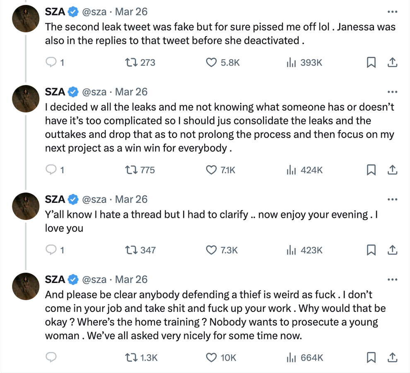The width and height of the screenshot is (410, 373).
Task: Select the like heart icon showing 5.8K
Action: [211, 62]
